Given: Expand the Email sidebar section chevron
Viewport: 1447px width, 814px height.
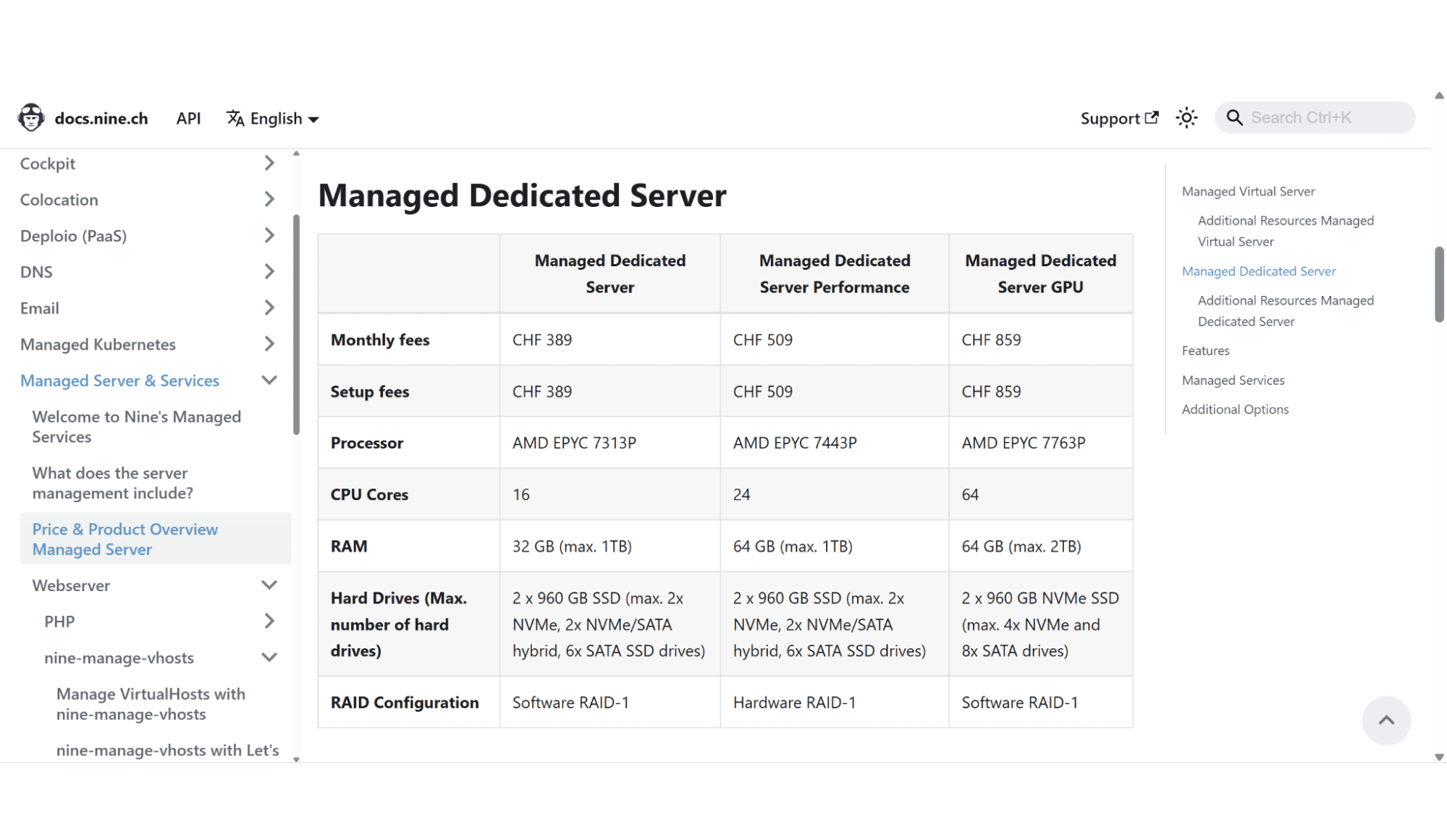Looking at the screenshot, I should [269, 308].
